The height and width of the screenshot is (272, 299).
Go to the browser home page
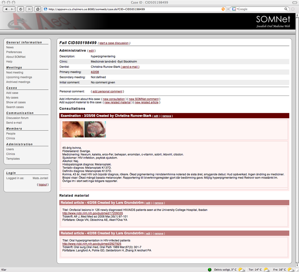click(x=38, y=9)
